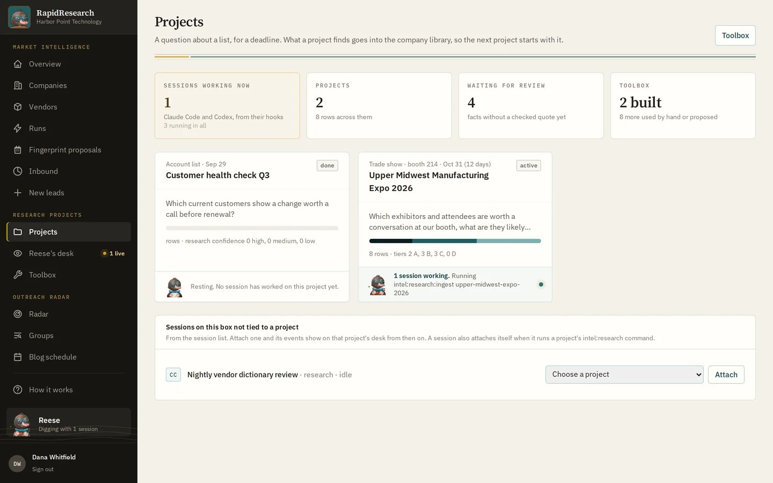
Task: Click the active status badge
Action: (528, 165)
